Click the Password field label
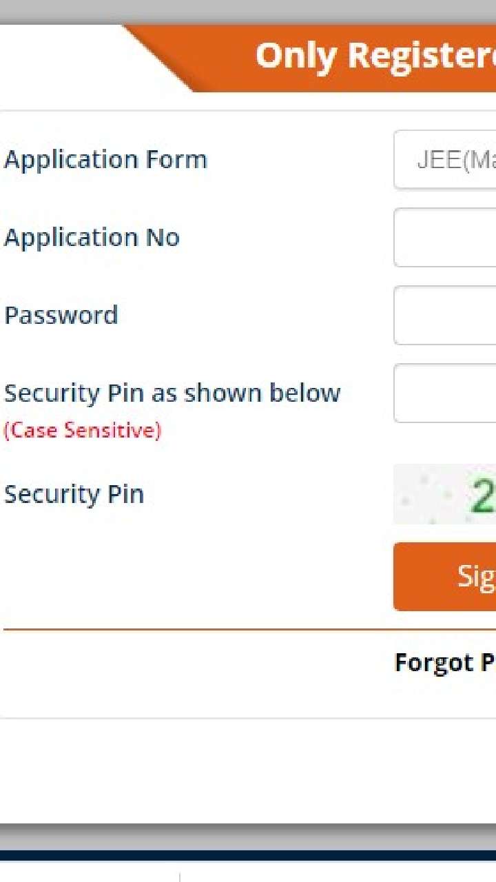Screen dimensions: 496x882 [61, 316]
